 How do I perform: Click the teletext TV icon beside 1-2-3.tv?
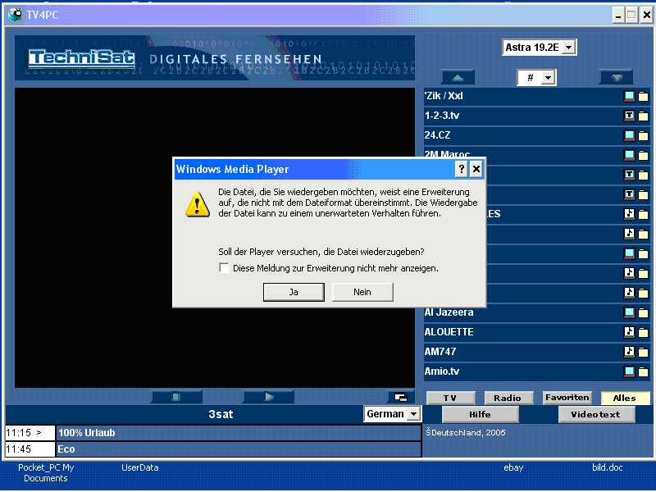(629, 116)
